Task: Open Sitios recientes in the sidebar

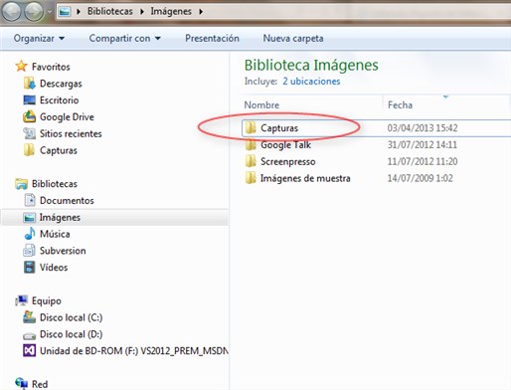Action: point(71,133)
